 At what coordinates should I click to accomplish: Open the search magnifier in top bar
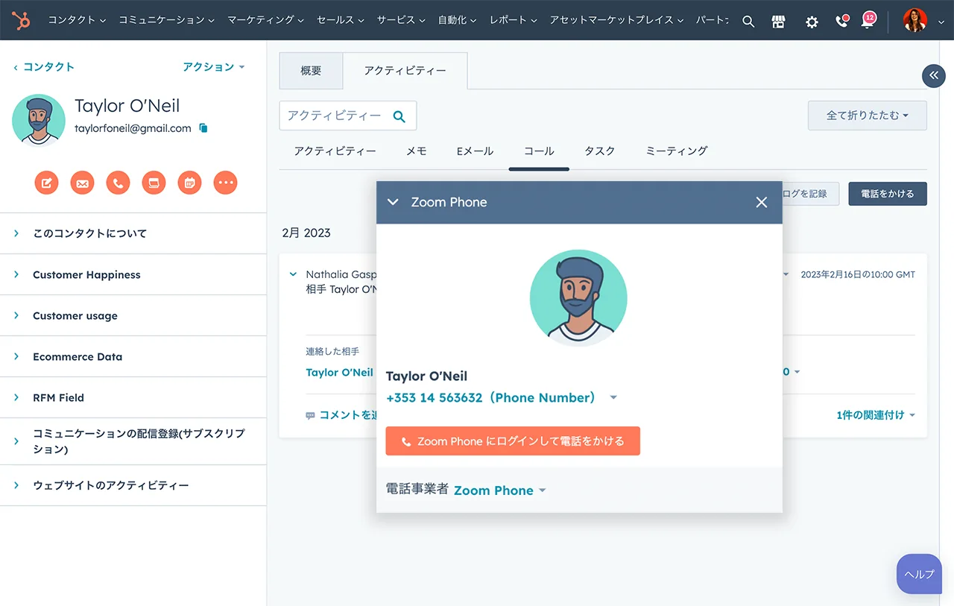(748, 22)
